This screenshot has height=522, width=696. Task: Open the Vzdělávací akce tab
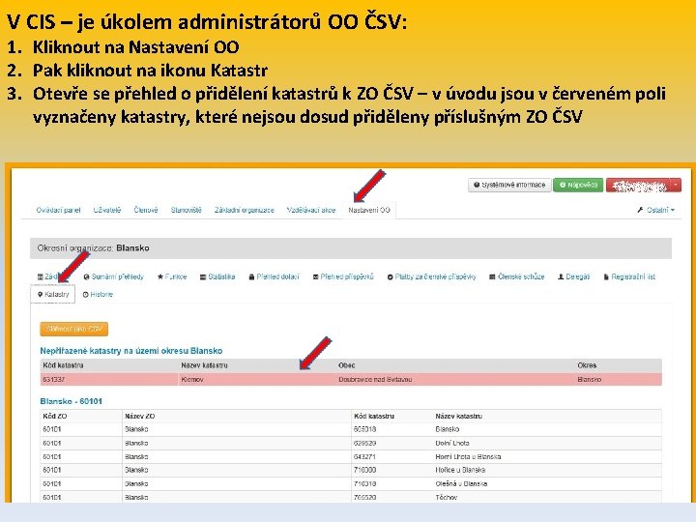[310, 210]
